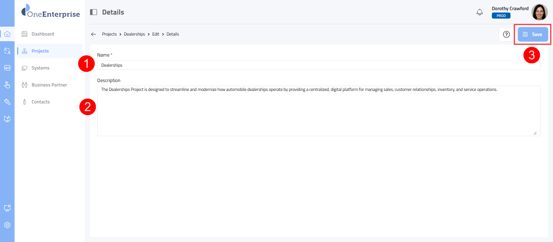The image size is (553, 242).
Task: Open Business Partner menu item
Action: pos(49,85)
